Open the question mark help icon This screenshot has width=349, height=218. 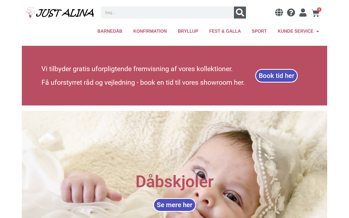coord(291,13)
